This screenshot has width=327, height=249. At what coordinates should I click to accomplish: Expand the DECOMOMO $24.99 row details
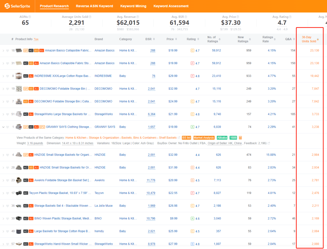click(x=3, y=101)
